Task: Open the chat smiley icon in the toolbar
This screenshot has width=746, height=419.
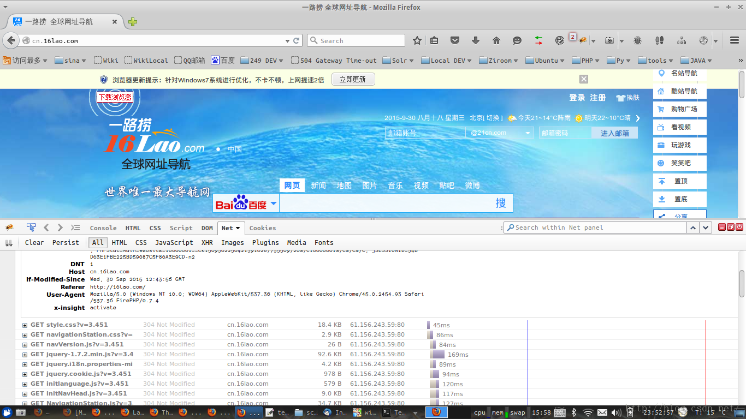Action: pyautogui.click(x=517, y=40)
